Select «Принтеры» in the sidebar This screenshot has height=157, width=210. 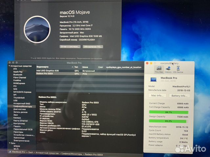click(18, 132)
